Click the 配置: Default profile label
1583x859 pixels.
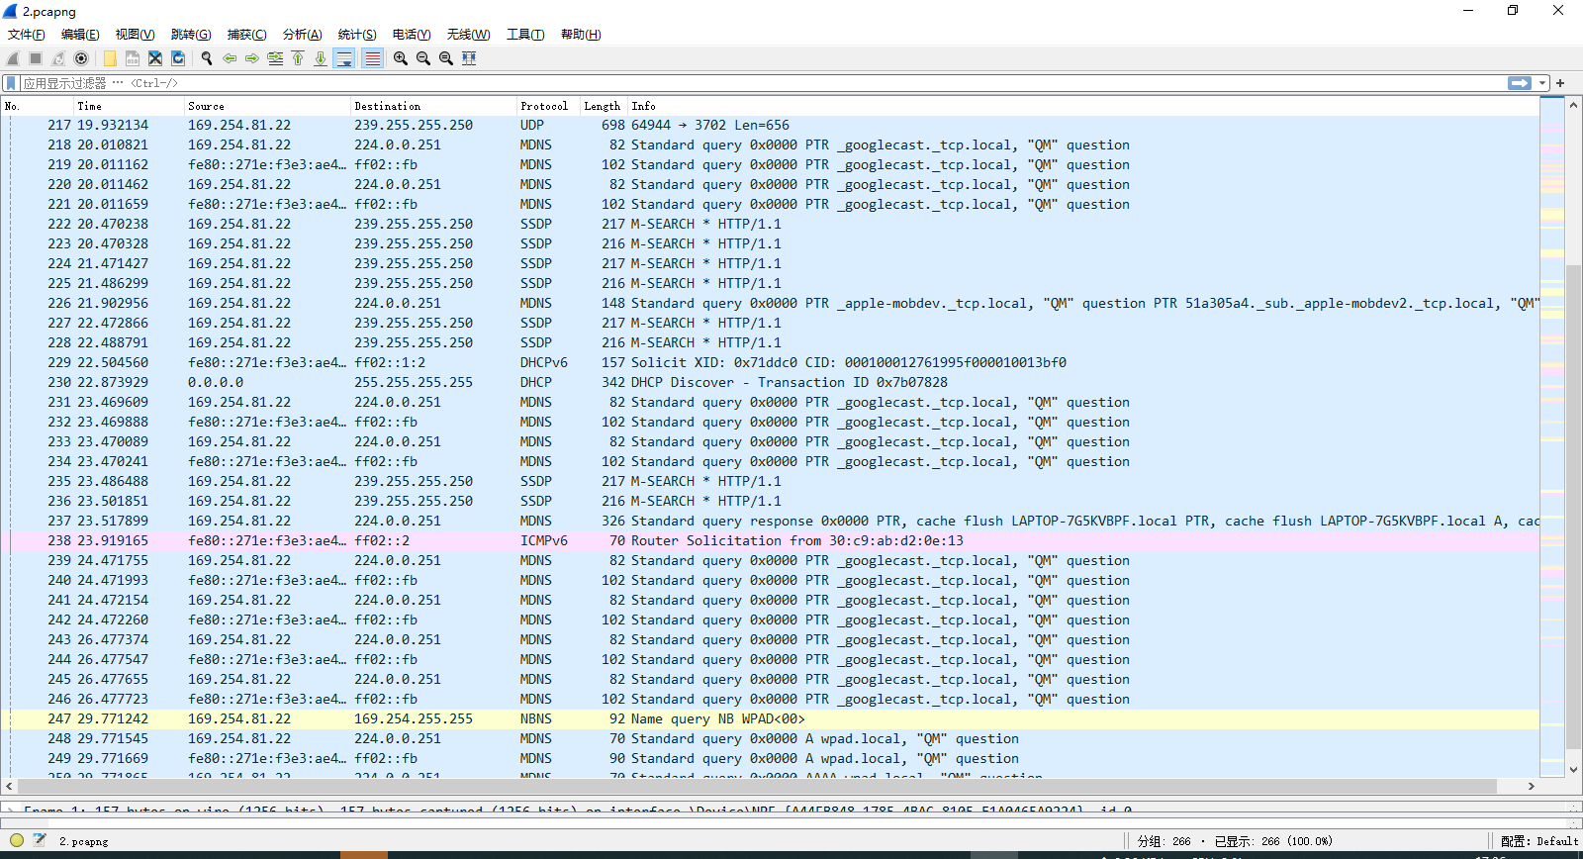tap(1539, 841)
